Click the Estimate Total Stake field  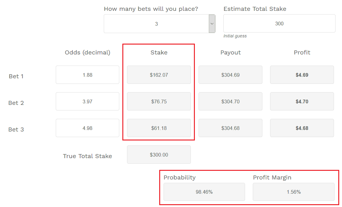click(279, 23)
